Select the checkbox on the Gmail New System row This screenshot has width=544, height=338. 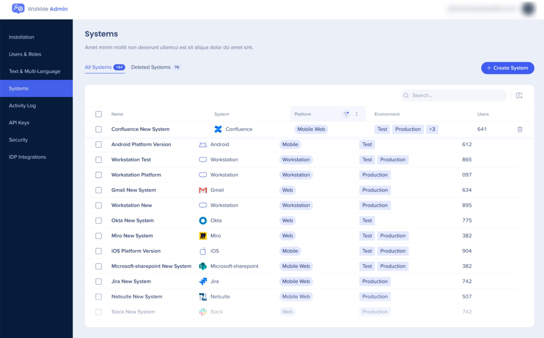pyautogui.click(x=99, y=190)
